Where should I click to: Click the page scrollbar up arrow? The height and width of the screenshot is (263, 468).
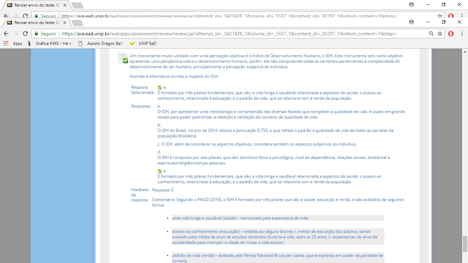click(x=465, y=51)
